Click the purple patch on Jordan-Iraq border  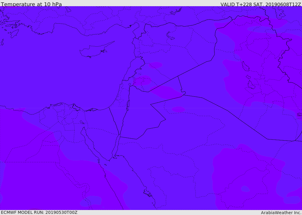tap(166, 92)
